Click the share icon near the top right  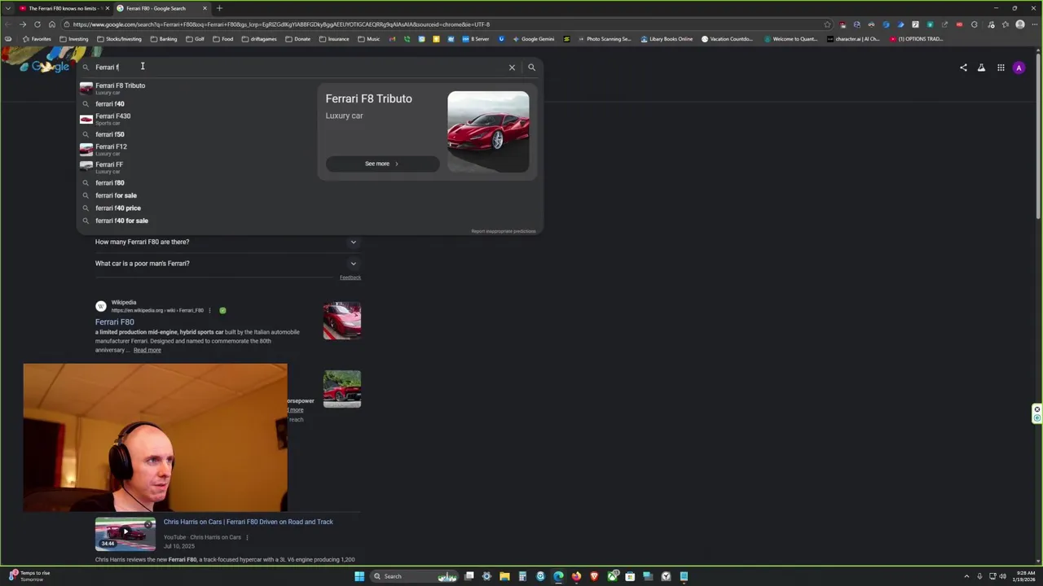tap(963, 68)
